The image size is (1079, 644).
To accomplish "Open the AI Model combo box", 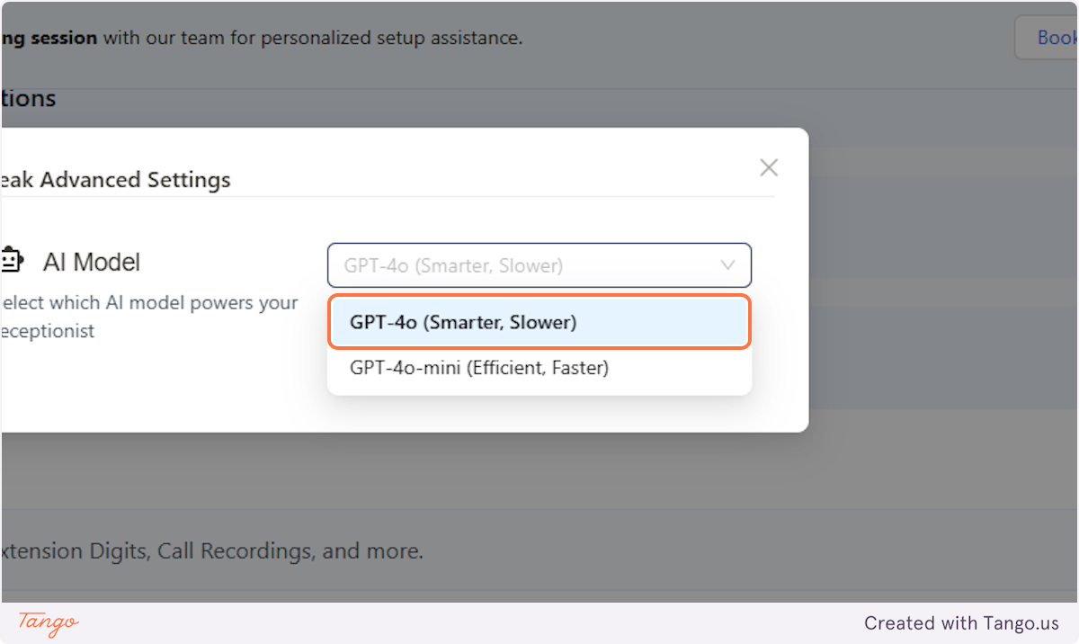I will point(539,265).
